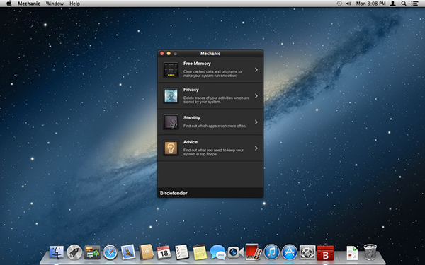Click 'Clear cached data and programs' description
Viewport: 425px width, 265px height.
pos(212,73)
